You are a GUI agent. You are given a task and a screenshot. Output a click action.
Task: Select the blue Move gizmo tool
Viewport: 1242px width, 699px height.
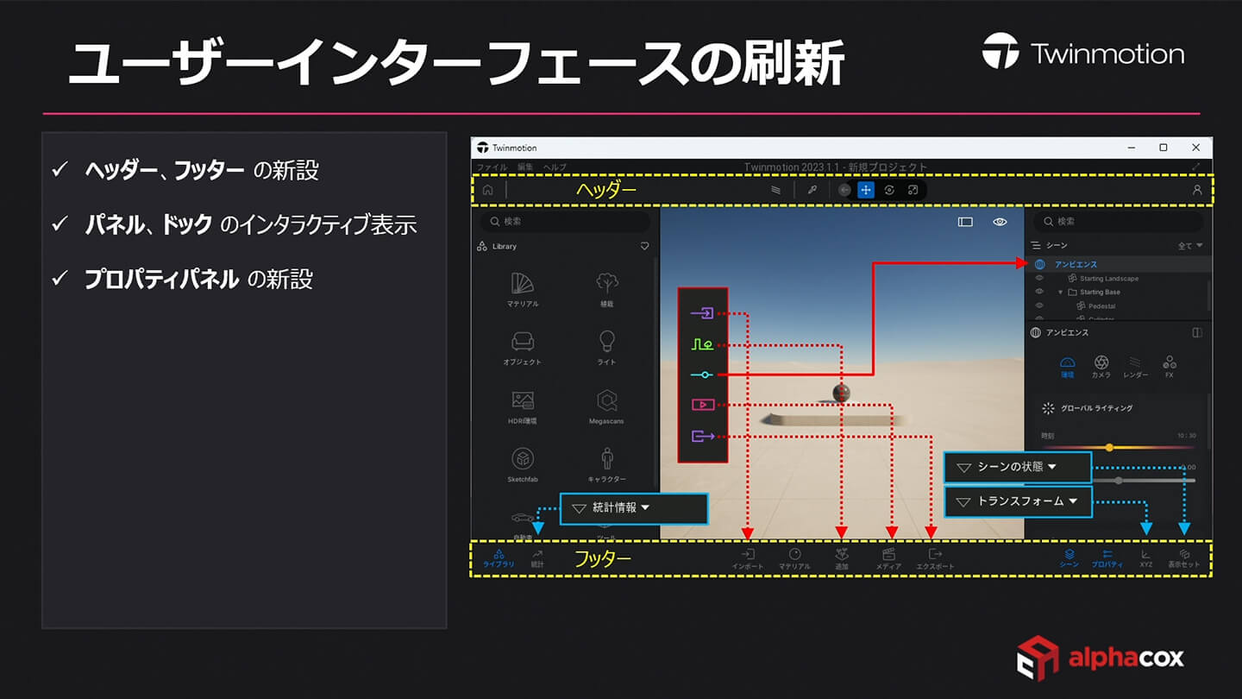click(x=866, y=190)
